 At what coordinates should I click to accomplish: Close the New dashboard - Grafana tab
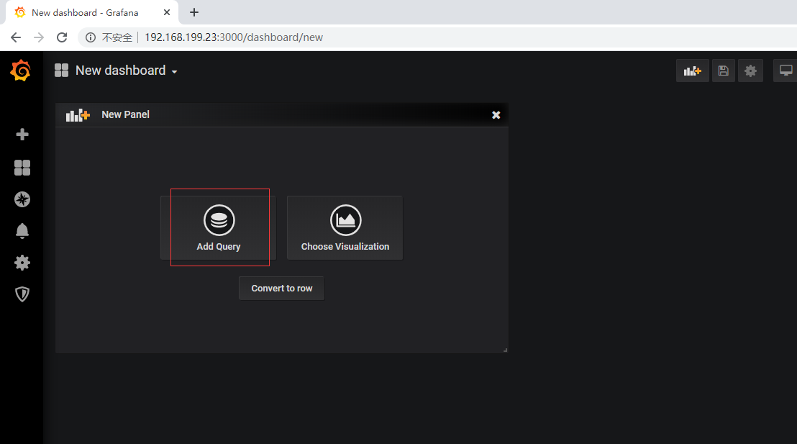click(167, 12)
